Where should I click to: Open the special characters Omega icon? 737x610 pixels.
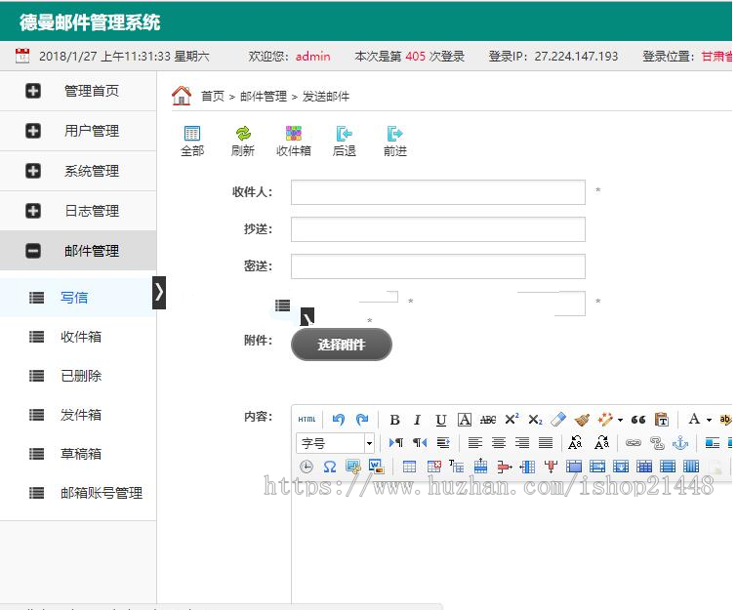[330, 467]
